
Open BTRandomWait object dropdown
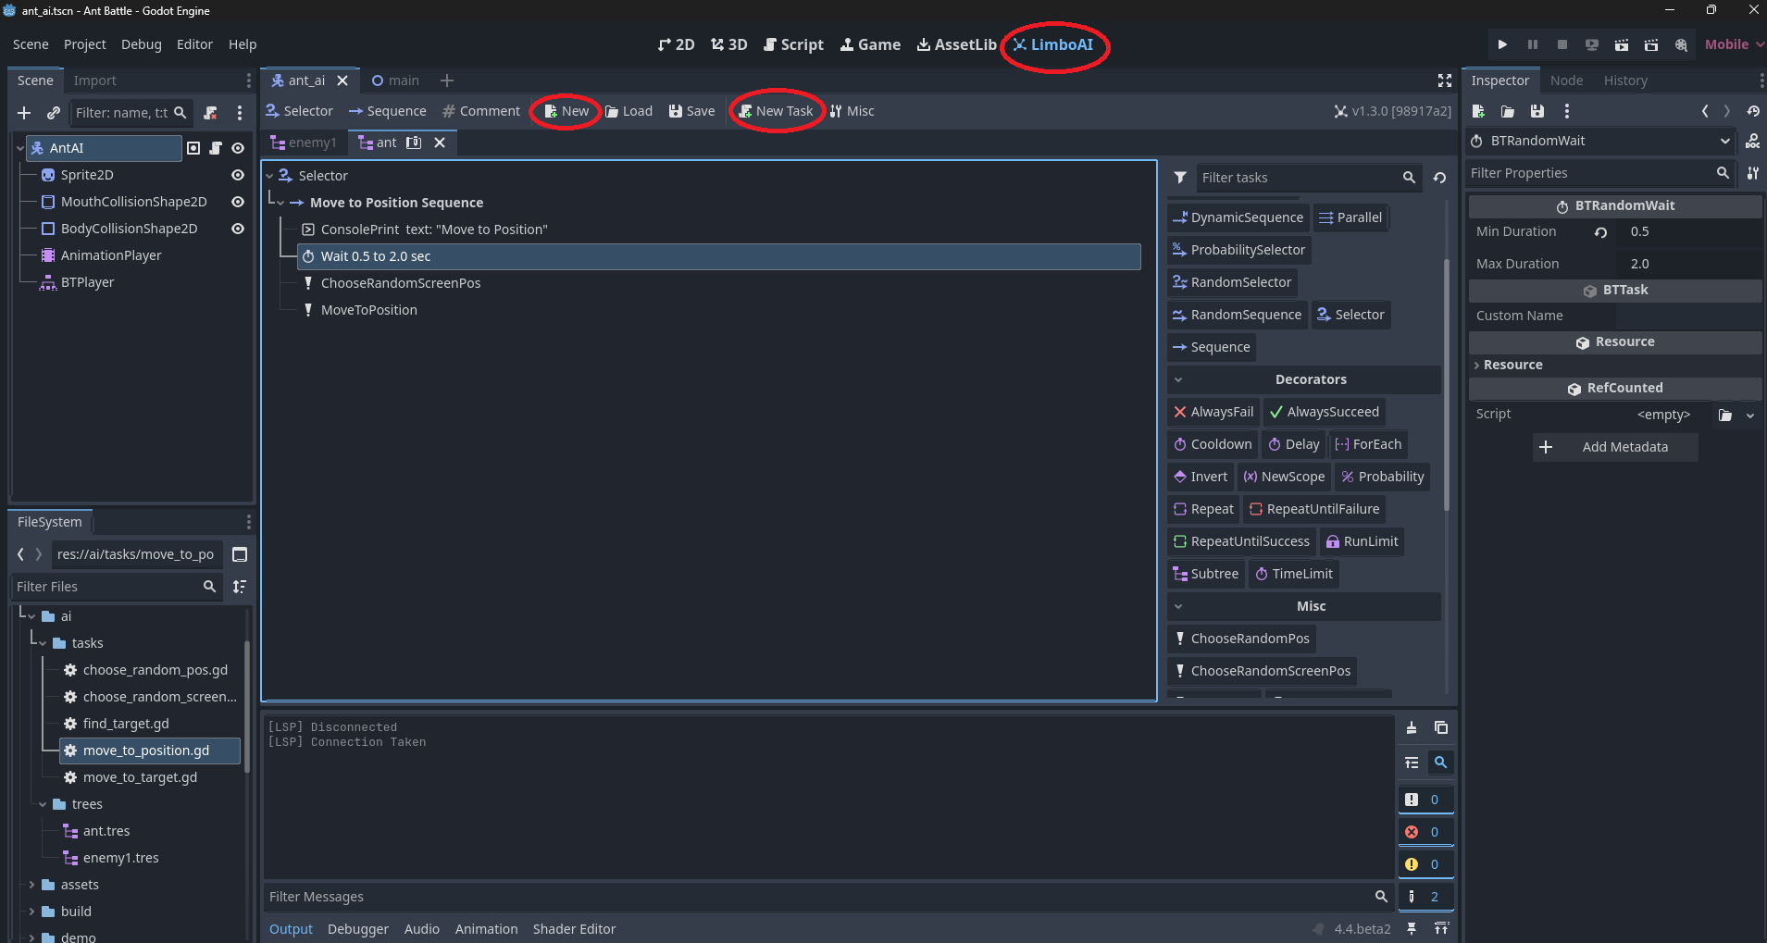pos(1724,141)
